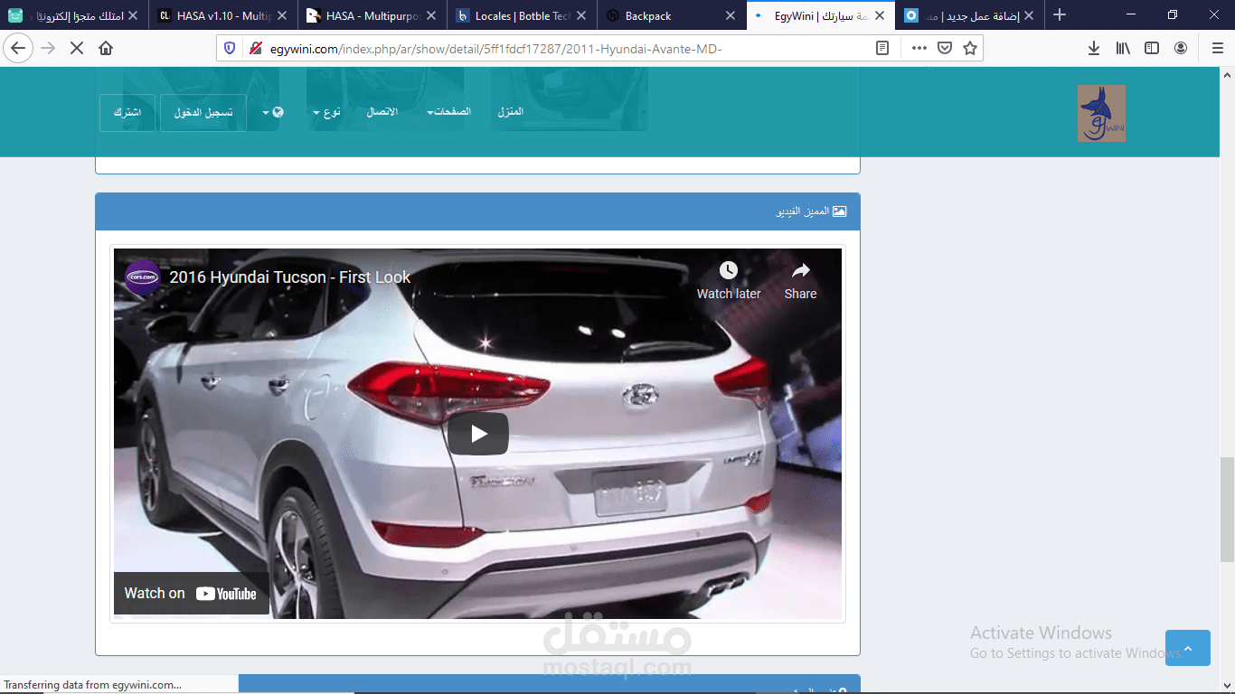Image resolution: width=1235 pixels, height=694 pixels.
Task: Open the library icon in toolbar
Action: pos(1123,48)
